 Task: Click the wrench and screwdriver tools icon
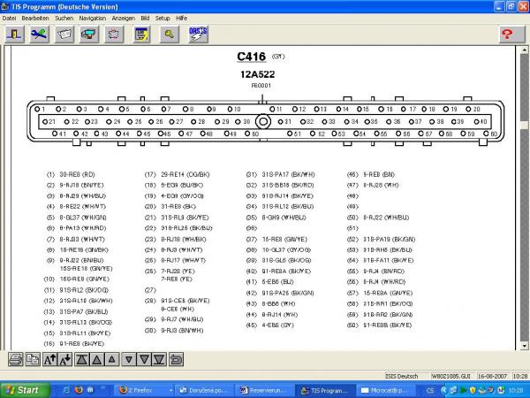(x=40, y=34)
